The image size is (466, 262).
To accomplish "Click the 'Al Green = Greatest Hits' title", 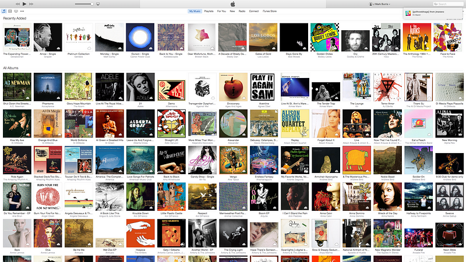I will [110, 140].
